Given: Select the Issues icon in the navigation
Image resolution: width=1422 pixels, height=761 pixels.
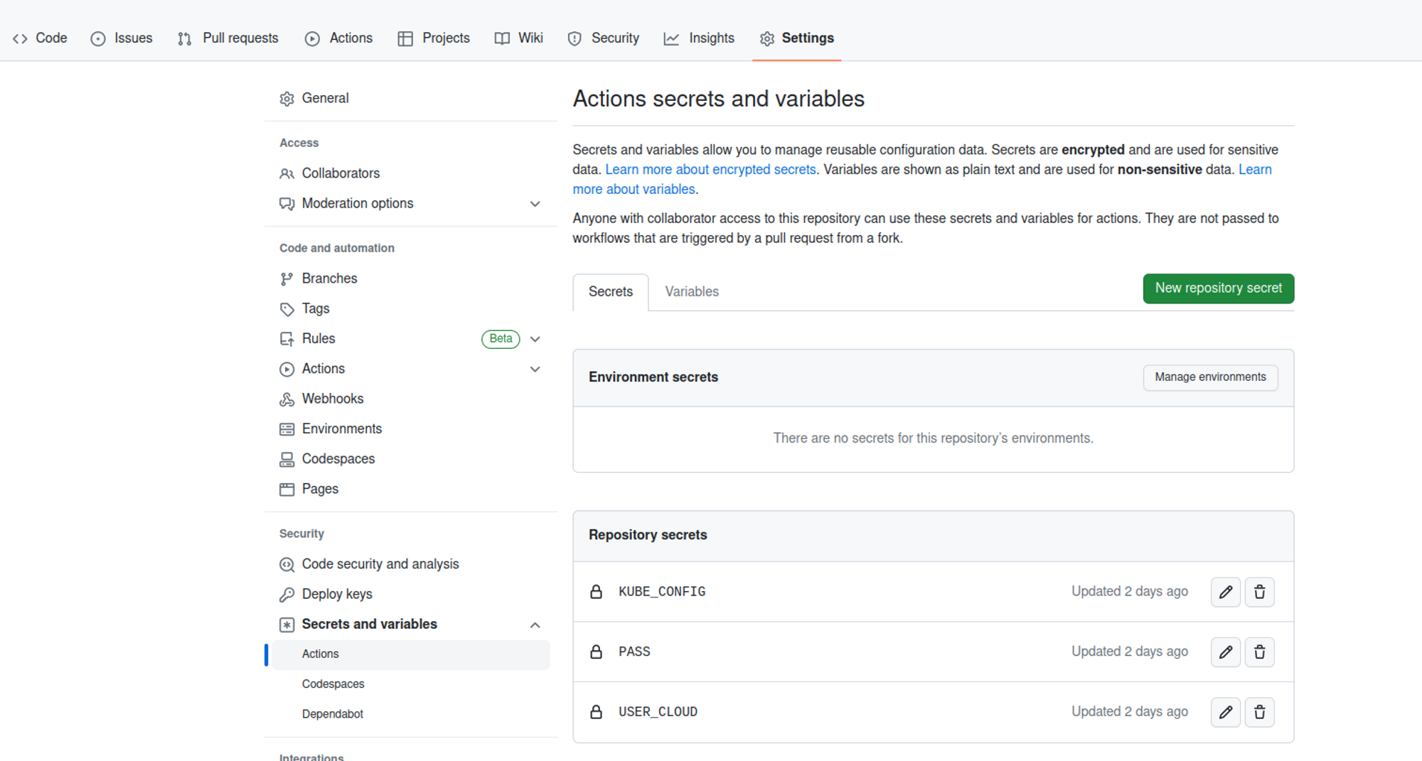Looking at the screenshot, I should click(97, 39).
